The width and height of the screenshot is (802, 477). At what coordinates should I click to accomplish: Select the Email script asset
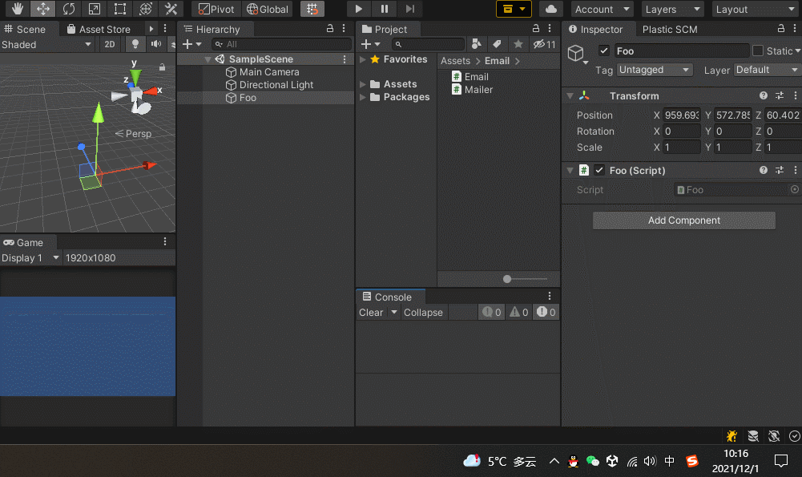[470, 77]
